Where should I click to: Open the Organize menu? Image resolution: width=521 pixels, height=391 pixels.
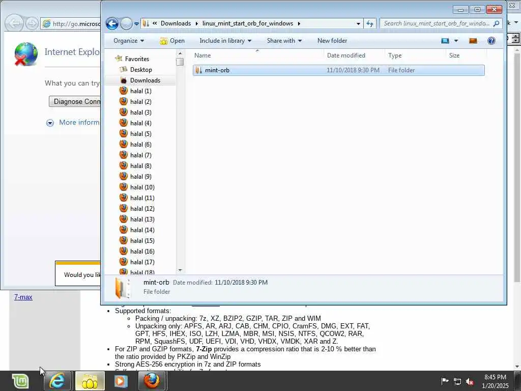(129, 41)
